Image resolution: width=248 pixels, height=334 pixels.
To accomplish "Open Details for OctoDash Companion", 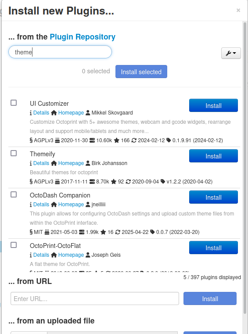I will (x=41, y=204).
